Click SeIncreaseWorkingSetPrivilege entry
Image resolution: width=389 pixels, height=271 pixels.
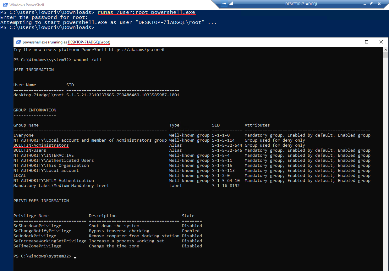[x=50, y=241]
